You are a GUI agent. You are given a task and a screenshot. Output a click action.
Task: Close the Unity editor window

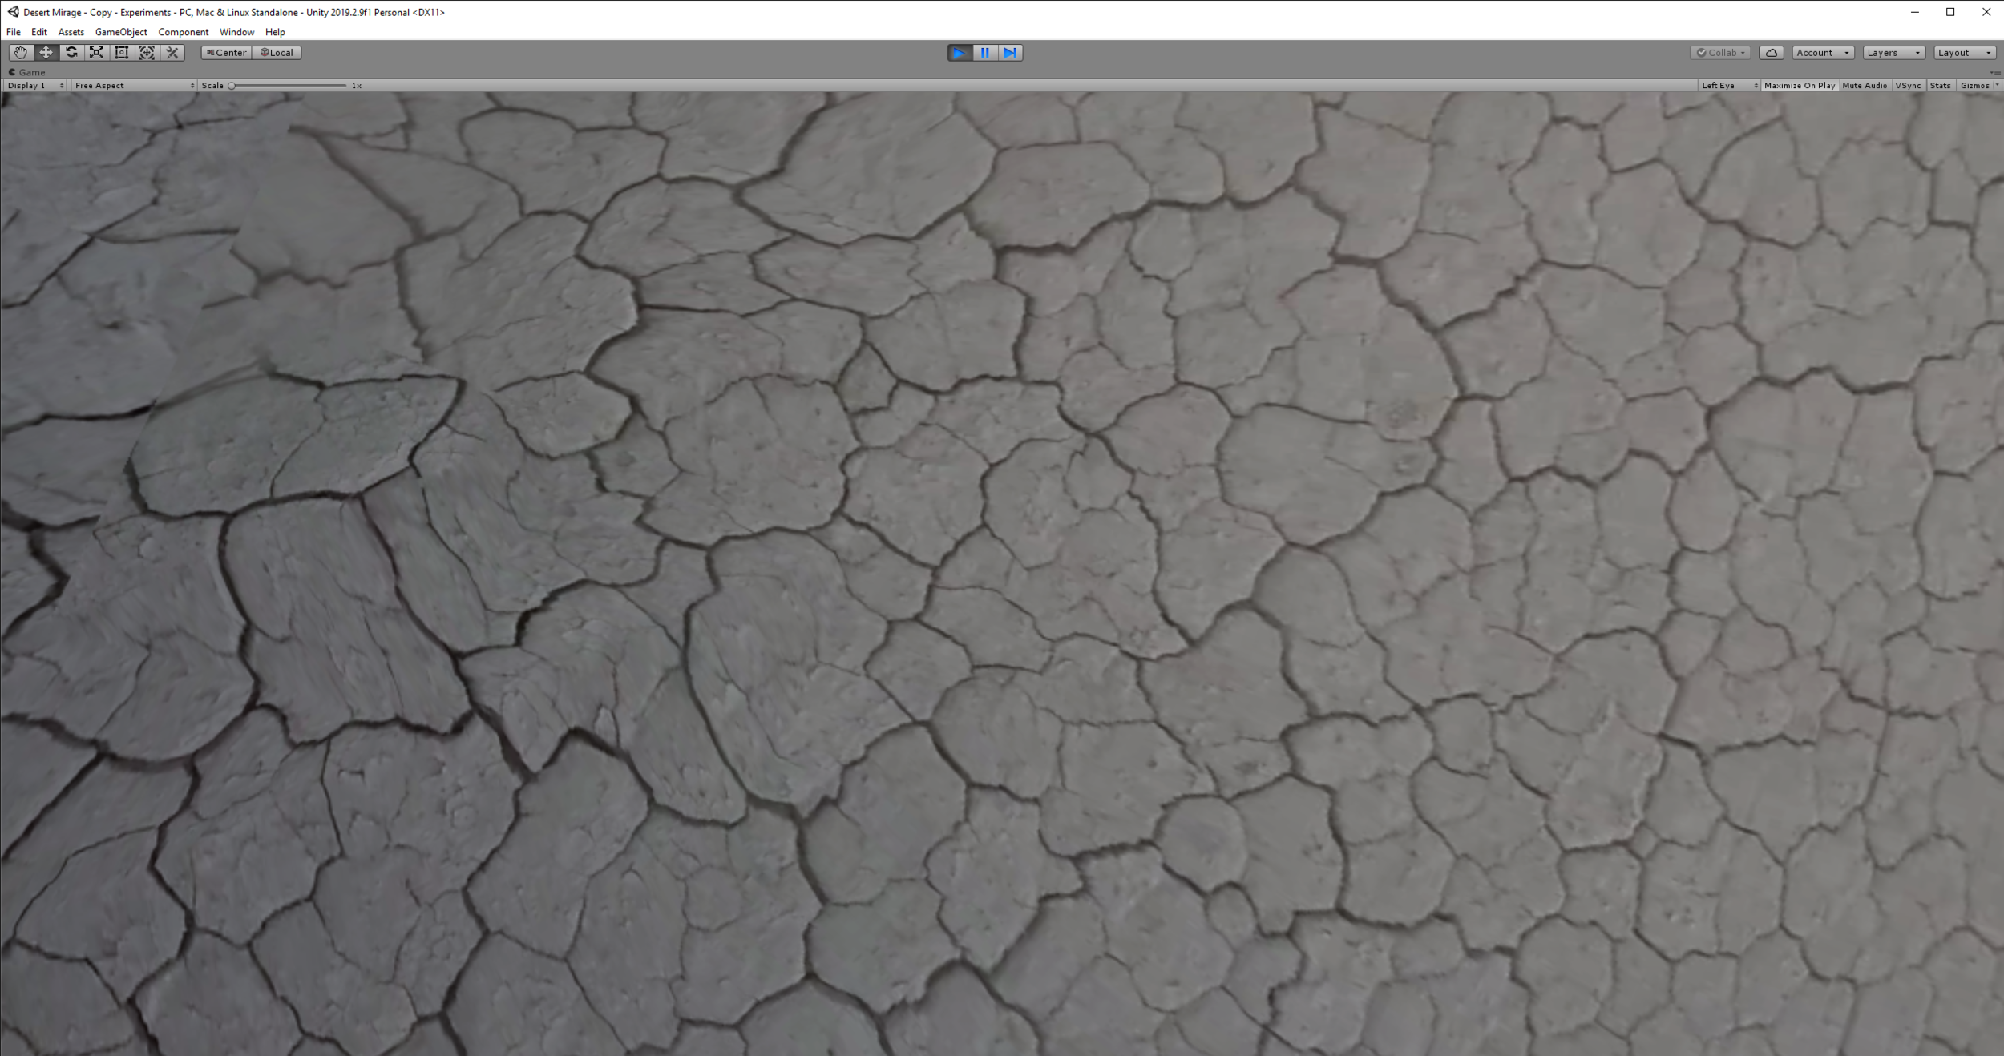pyautogui.click(x=1986, y=12)
